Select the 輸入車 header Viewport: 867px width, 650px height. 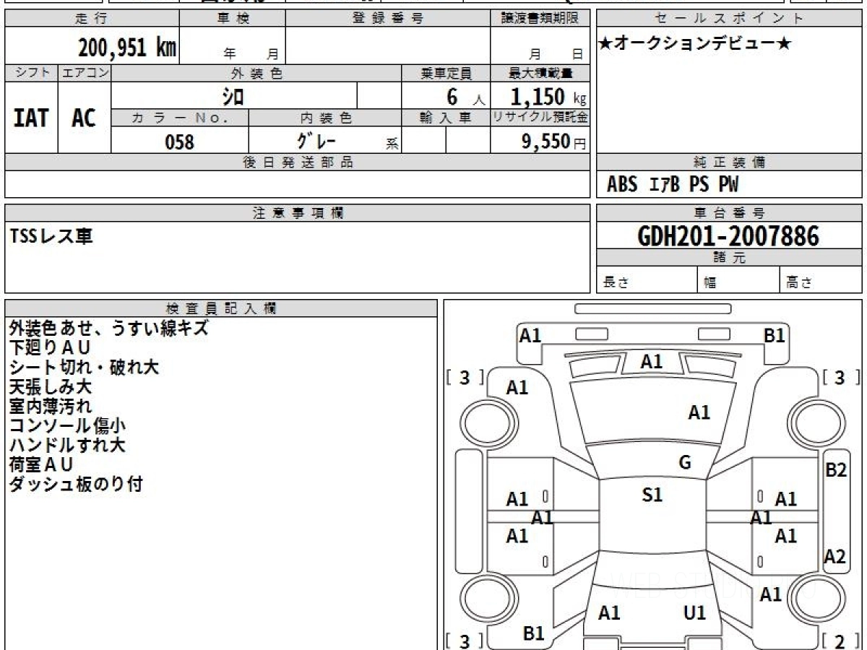tap(446, 118)
